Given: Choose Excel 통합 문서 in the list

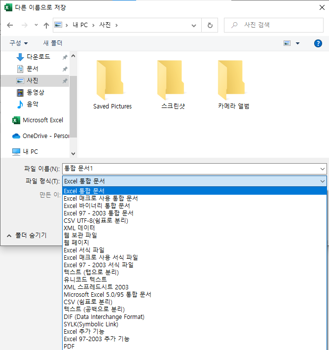Looking at the screenshot, I should [x=194, y=191].
